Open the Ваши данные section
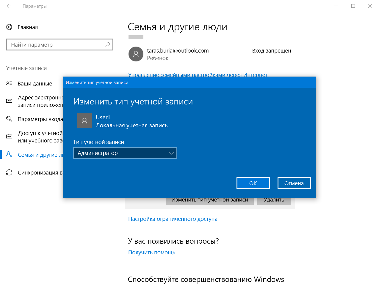This screenshot has width=379, height=284. tap(35, 83)
